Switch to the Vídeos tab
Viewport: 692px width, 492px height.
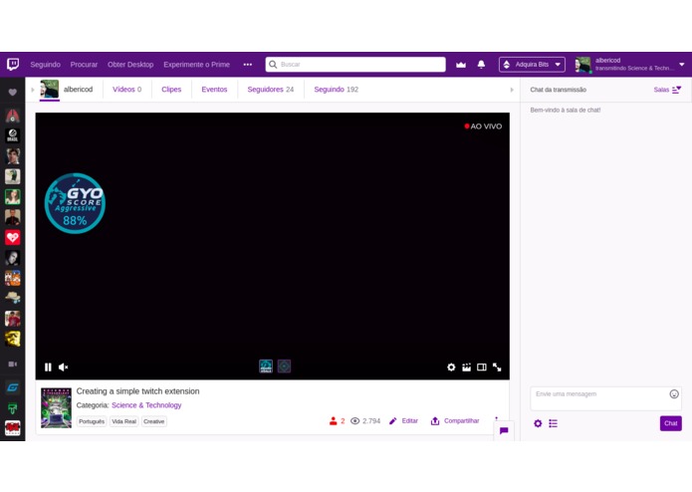[x=126, y=90]
